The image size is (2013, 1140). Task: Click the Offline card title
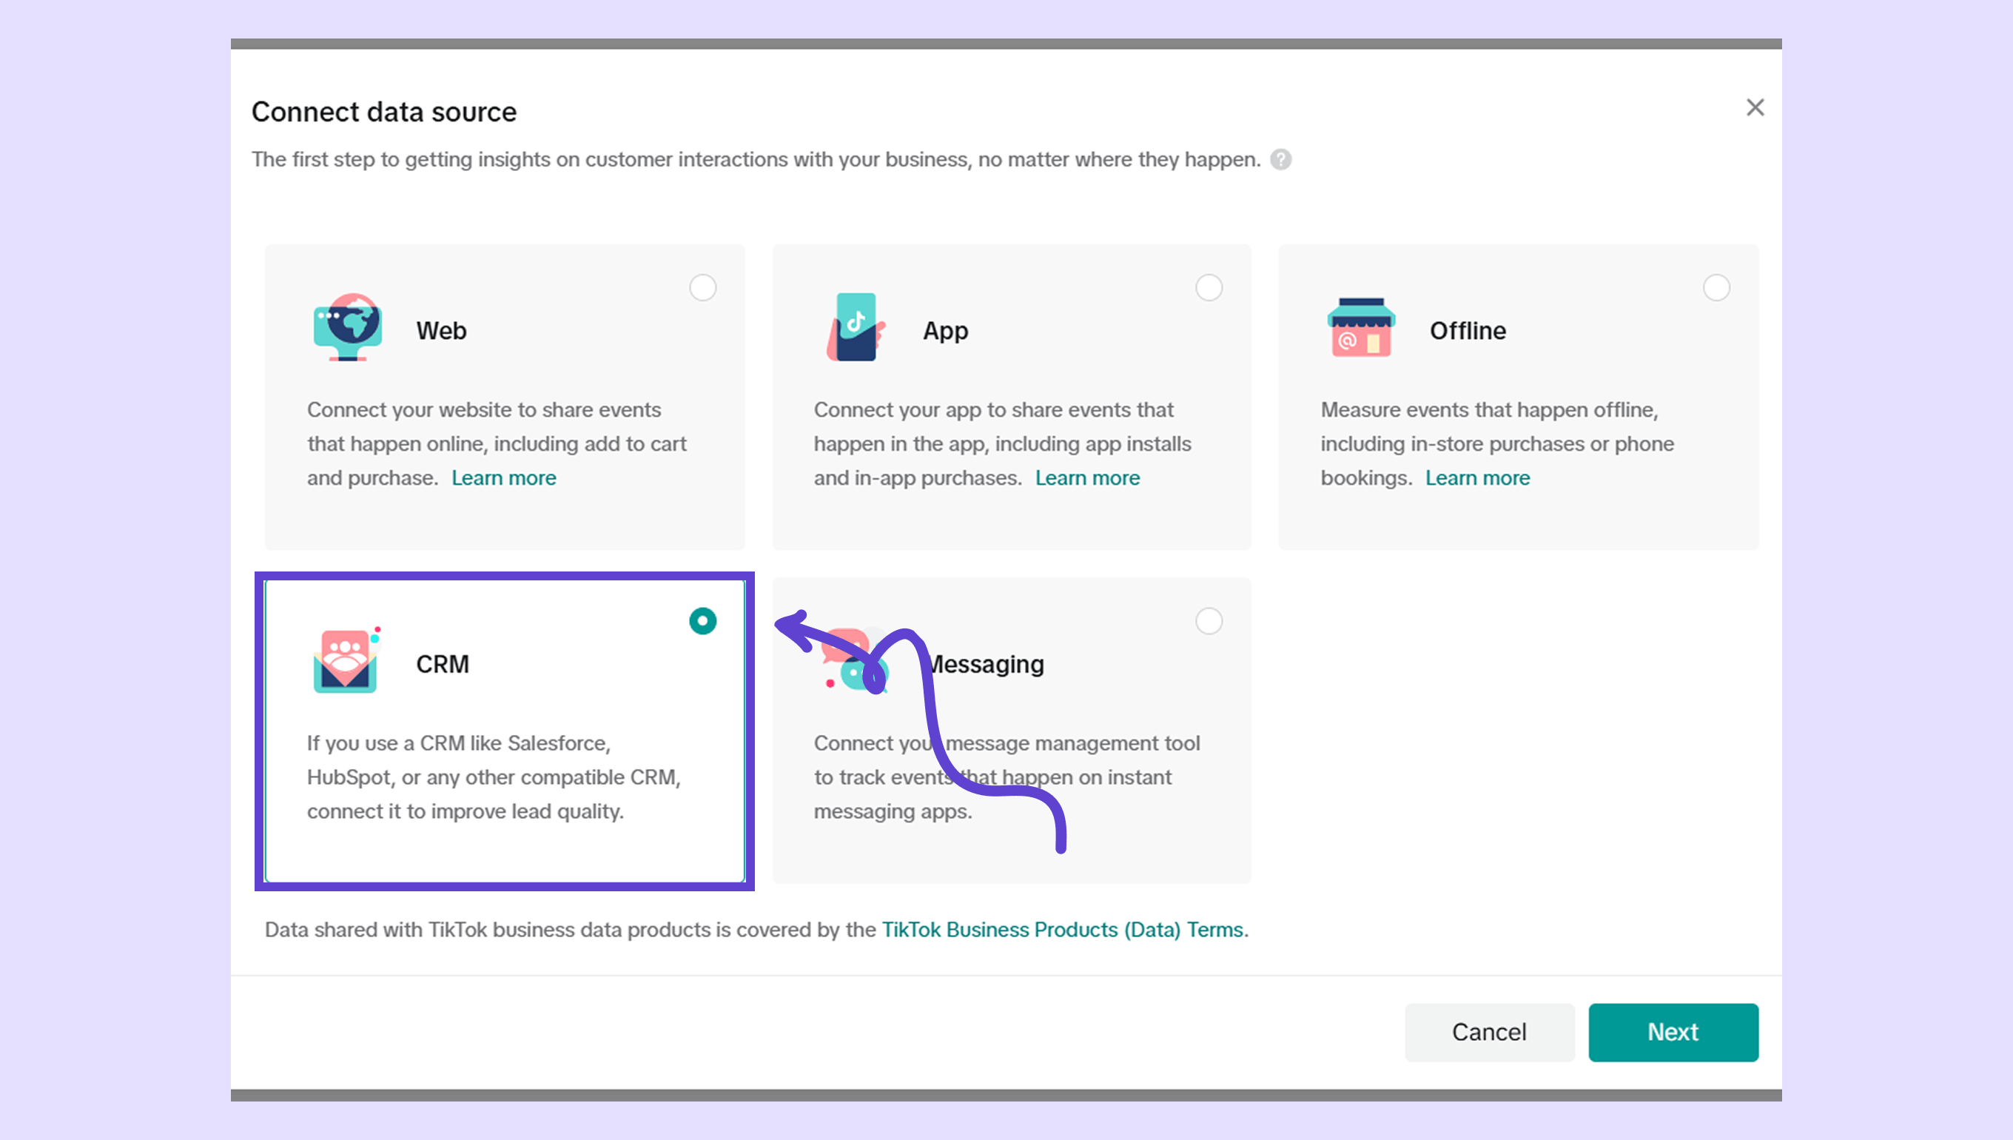click(x=1468, y=330)
